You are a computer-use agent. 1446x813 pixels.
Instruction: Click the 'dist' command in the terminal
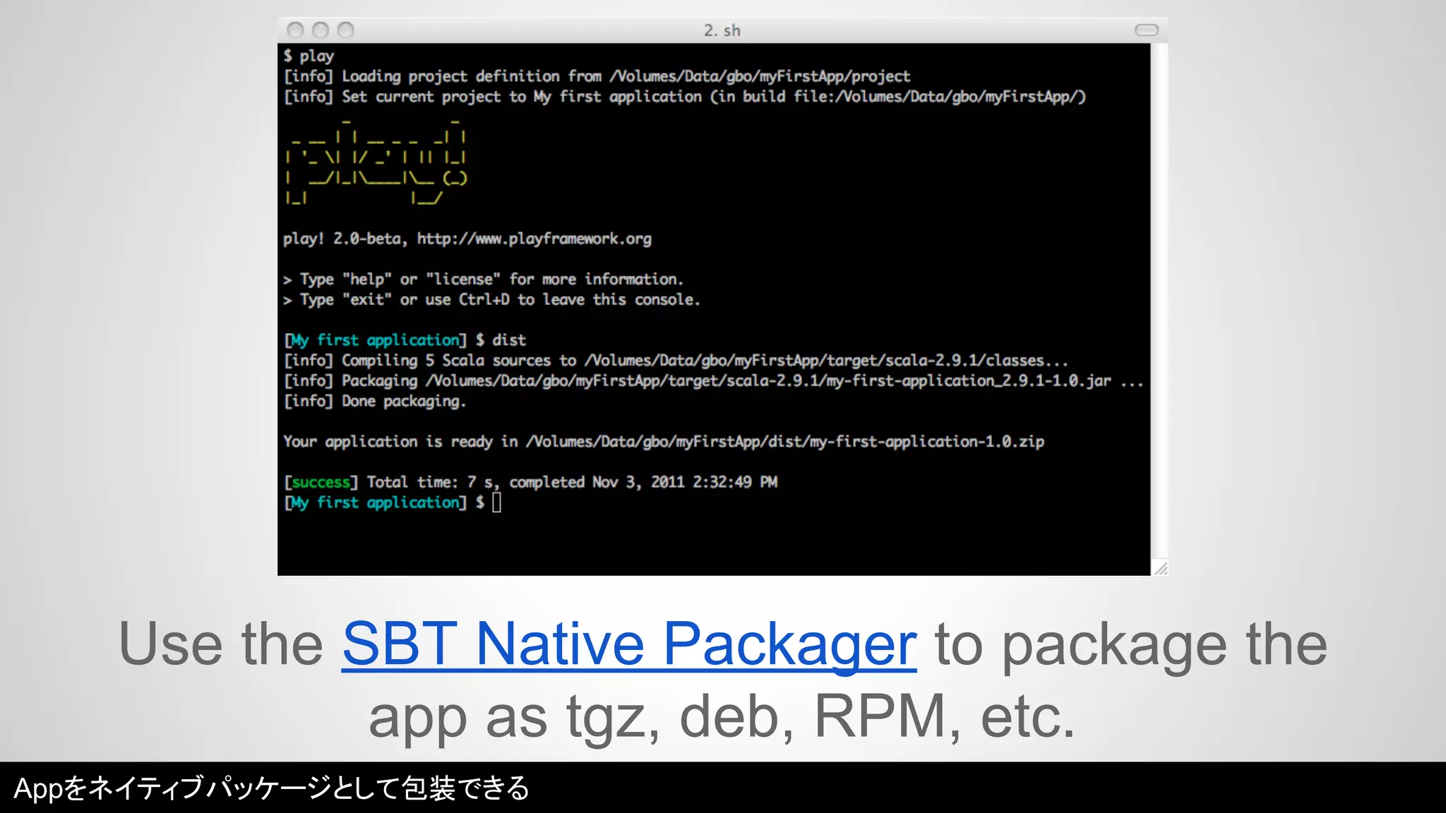pos(509,340)
